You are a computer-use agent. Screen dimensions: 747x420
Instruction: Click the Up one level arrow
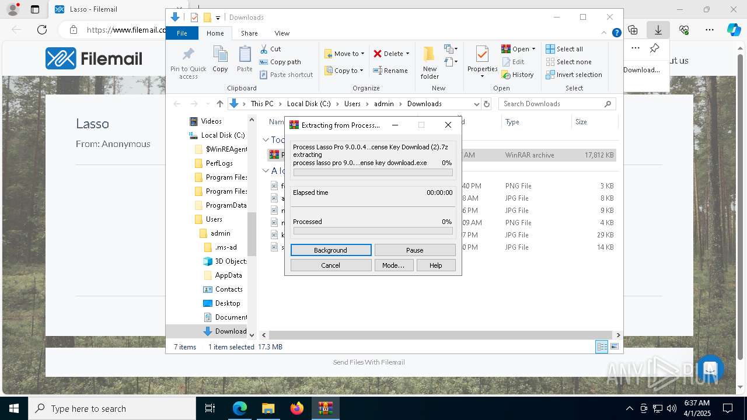click(219, 104)
